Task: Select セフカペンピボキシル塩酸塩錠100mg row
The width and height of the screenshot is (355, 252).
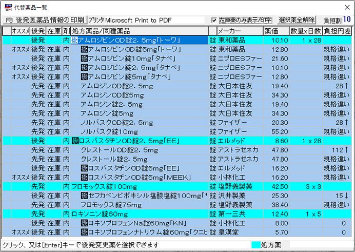Action: (x=177, y=196)
